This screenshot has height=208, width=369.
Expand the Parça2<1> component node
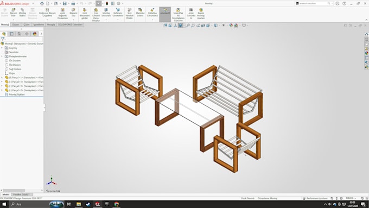pos(2,86)
